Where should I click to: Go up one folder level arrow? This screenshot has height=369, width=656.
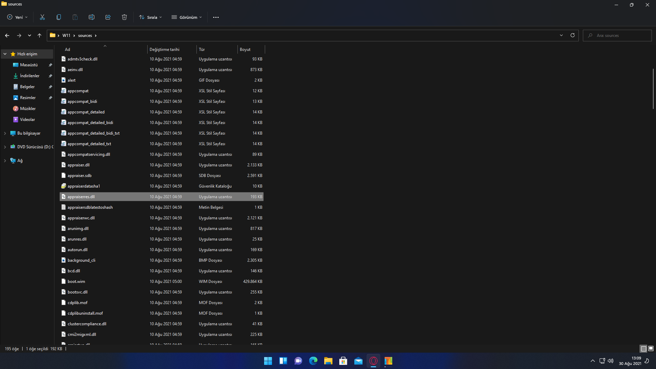[40, 36]
